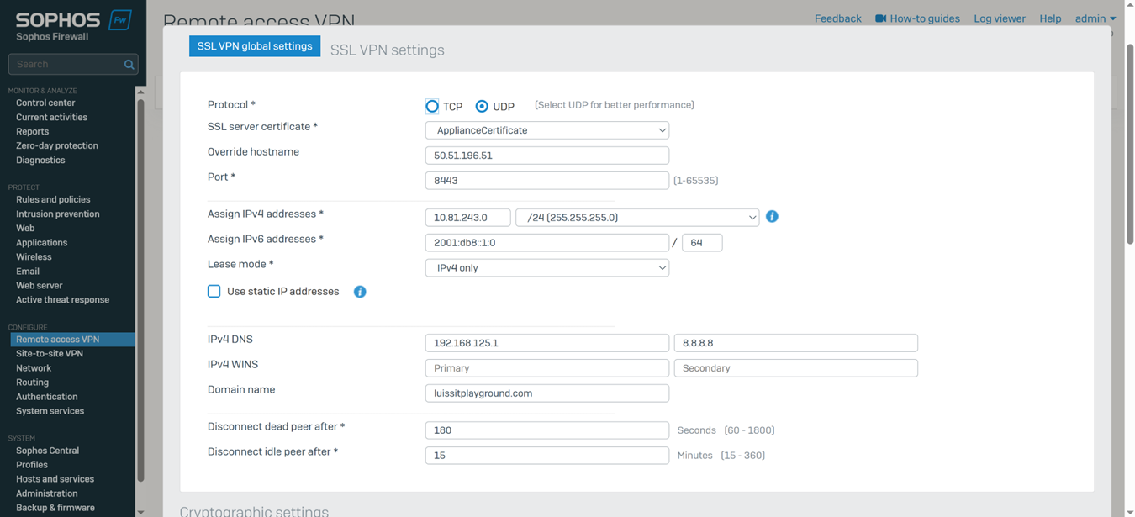Open Help link
The height and width of the screenshot is (517, 1135).
point(1050,18)
